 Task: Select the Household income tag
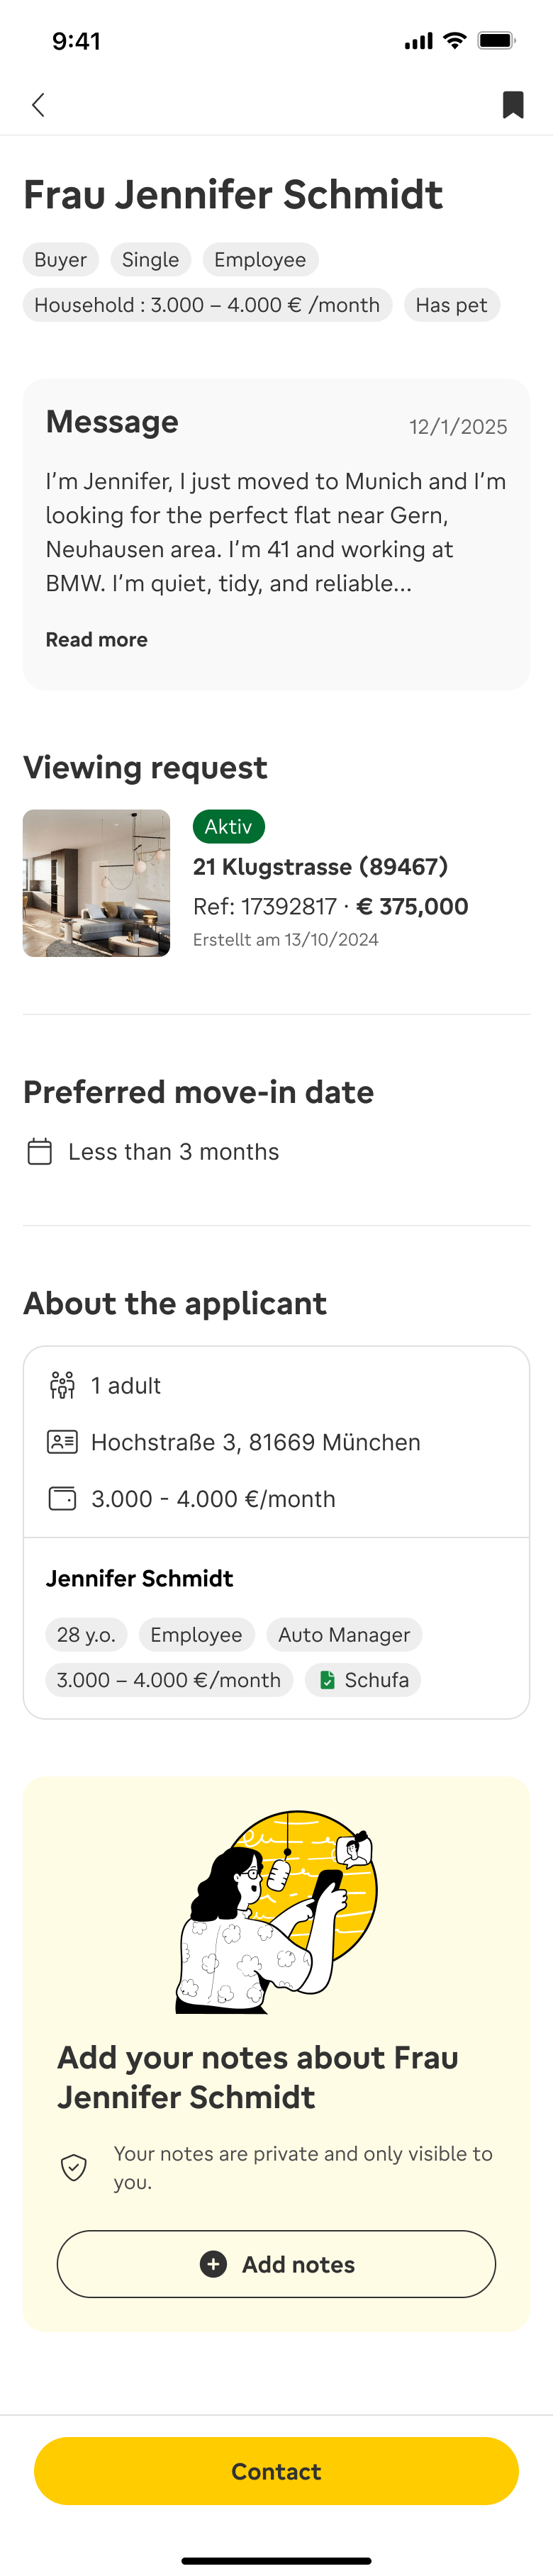(207, 305)
